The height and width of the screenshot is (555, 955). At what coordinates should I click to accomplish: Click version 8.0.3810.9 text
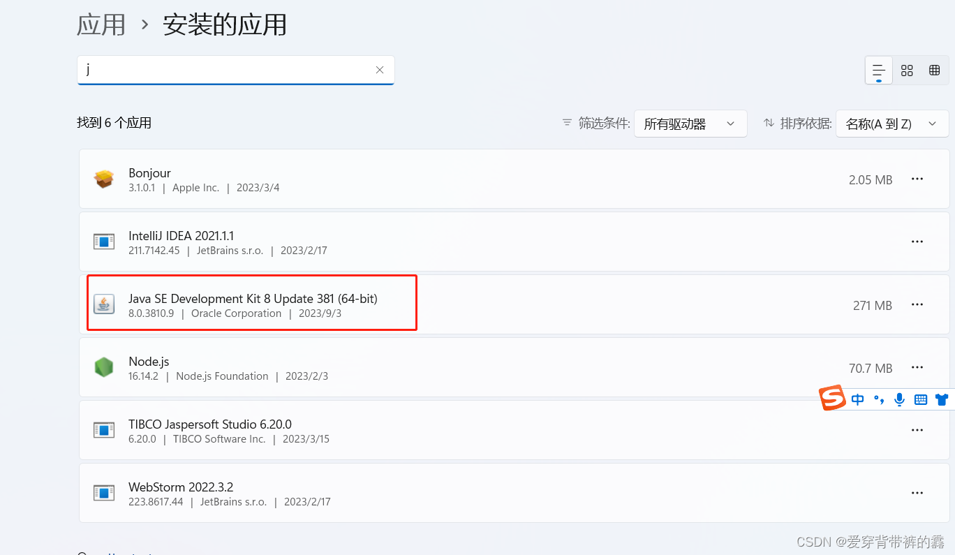(151, 313)
